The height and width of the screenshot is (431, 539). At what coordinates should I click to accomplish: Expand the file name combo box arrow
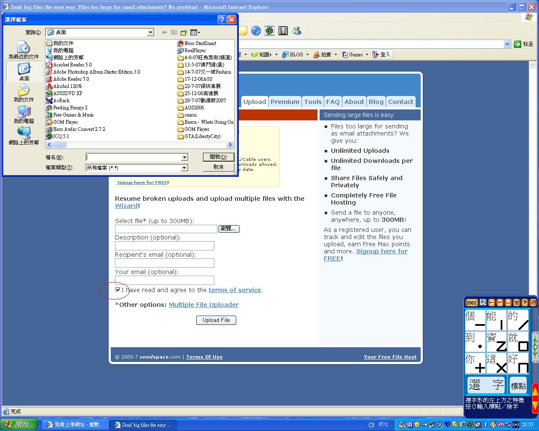point(184,157)
